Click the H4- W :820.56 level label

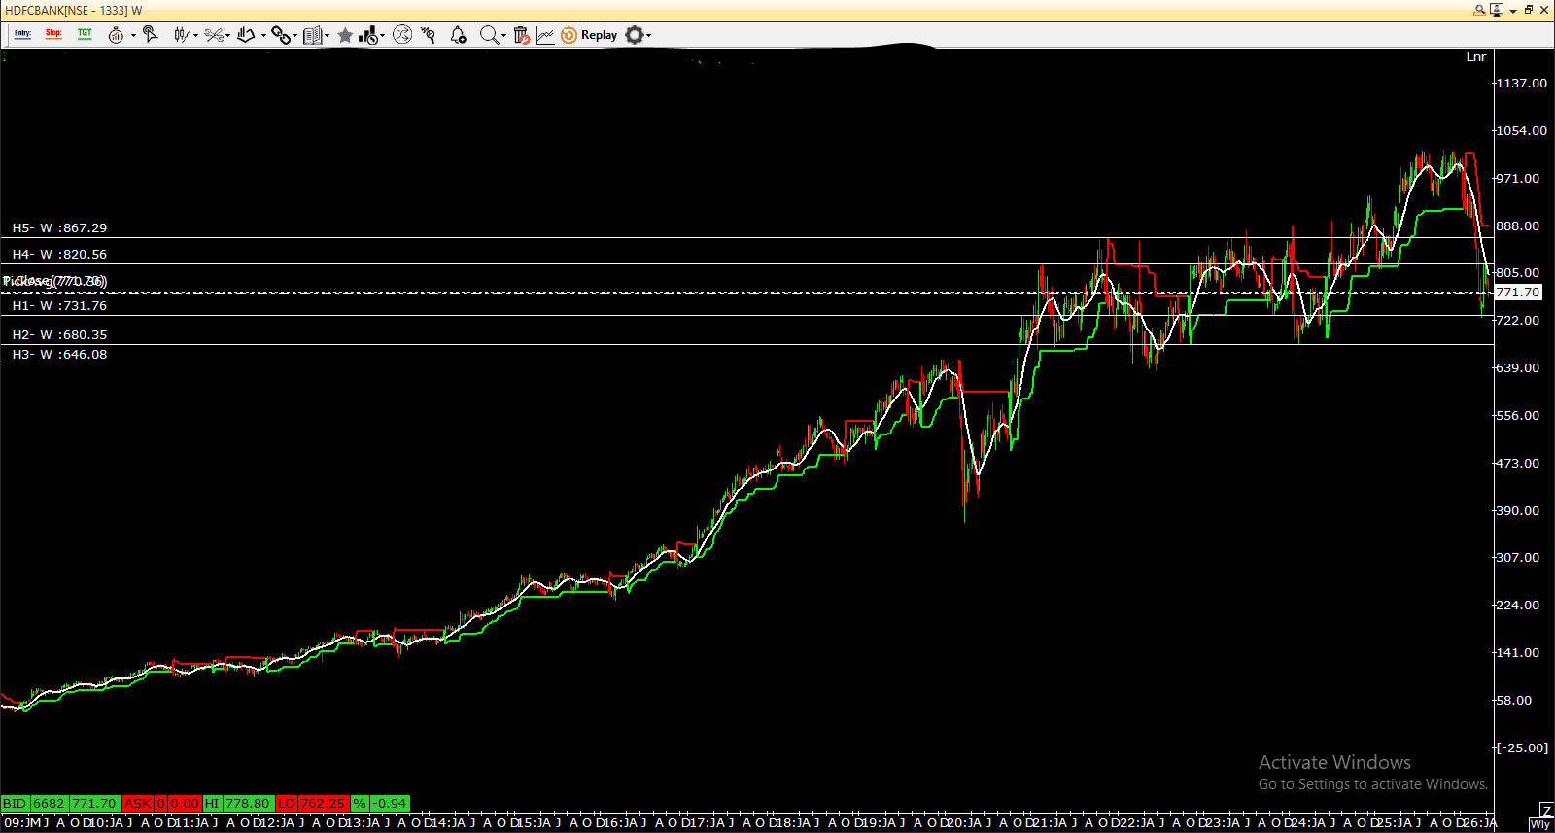[59, 255]
